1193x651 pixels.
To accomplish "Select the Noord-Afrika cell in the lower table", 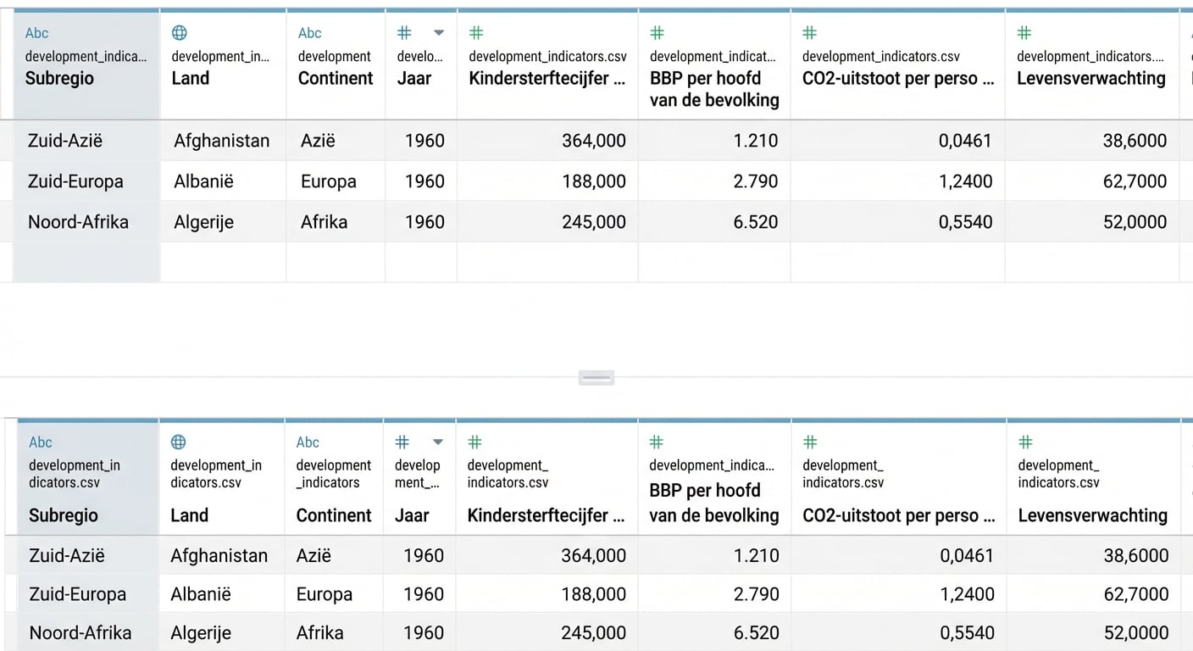I will tap(80, 632).
